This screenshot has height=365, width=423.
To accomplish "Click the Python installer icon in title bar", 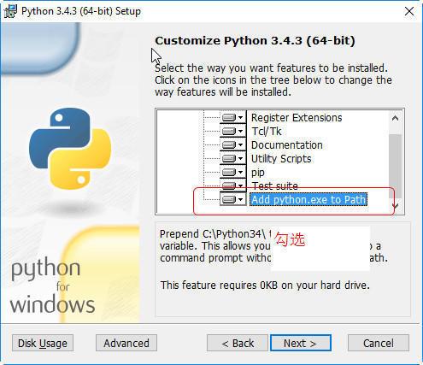I will coord(10,11).
